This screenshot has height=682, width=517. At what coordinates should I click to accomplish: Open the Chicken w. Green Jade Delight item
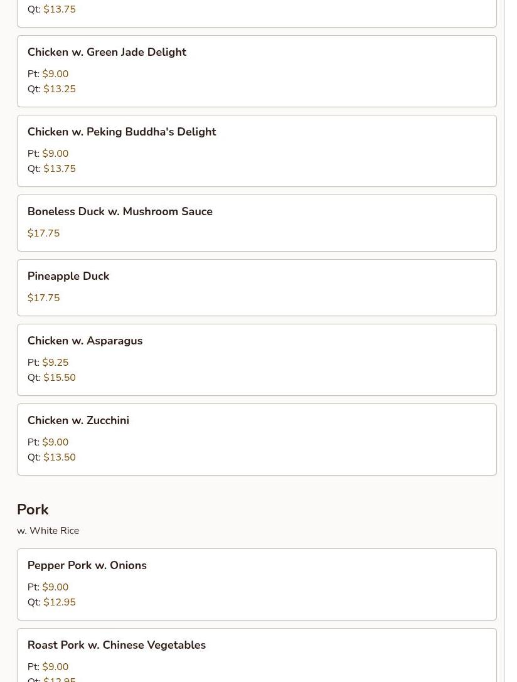point(257,72)
